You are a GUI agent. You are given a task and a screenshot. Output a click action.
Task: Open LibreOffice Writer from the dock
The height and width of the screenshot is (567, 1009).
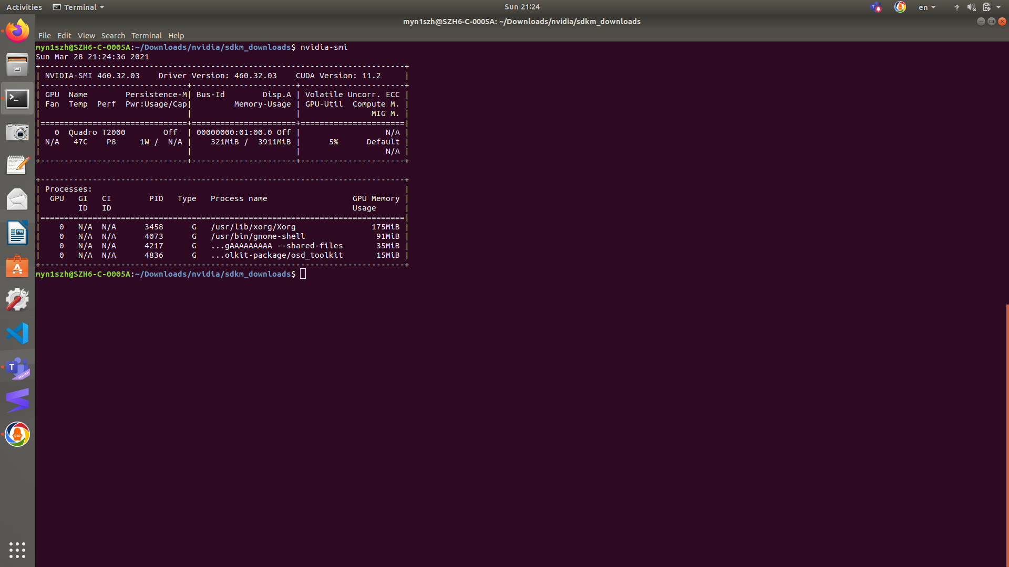coord(17,233)
